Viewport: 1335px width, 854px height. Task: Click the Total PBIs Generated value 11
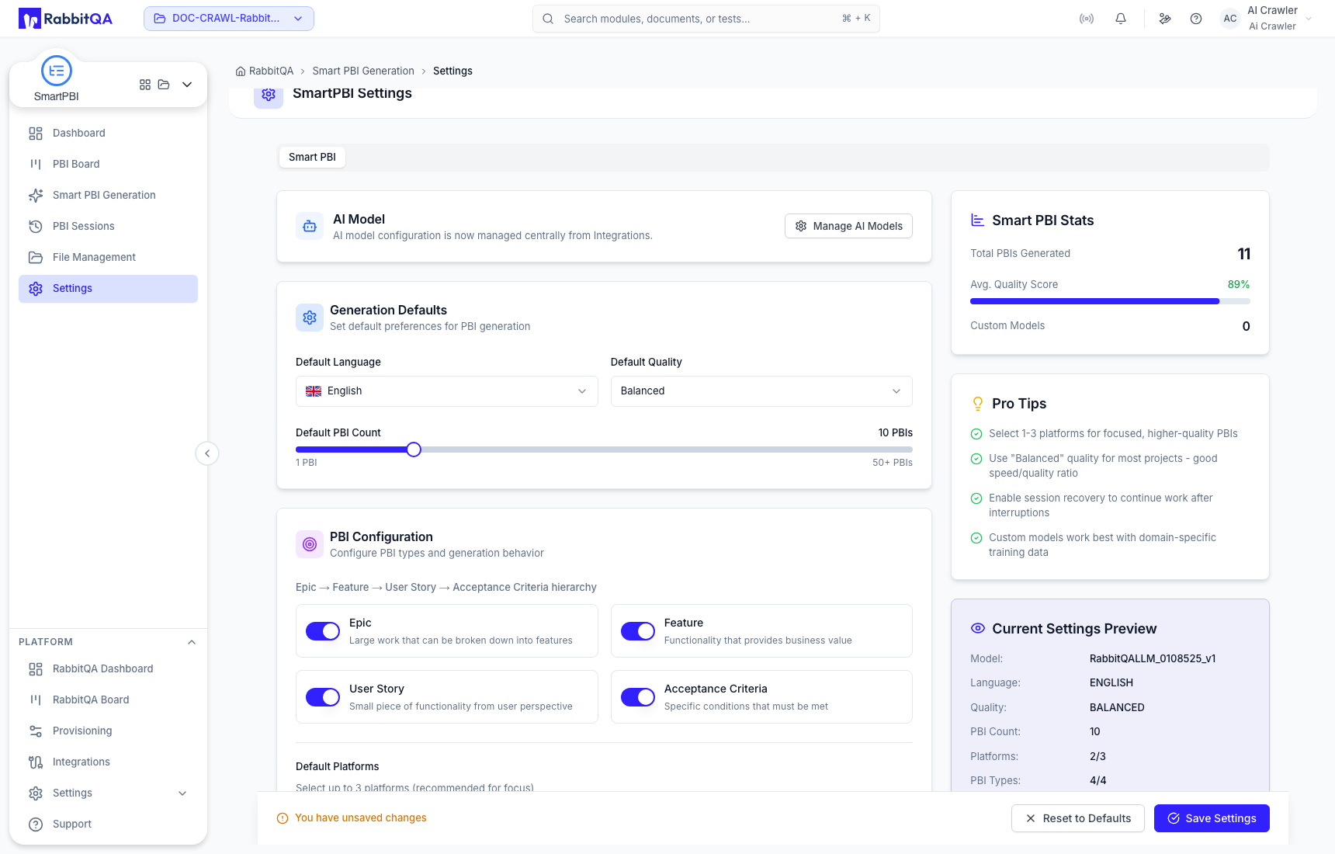point(1243,254)
